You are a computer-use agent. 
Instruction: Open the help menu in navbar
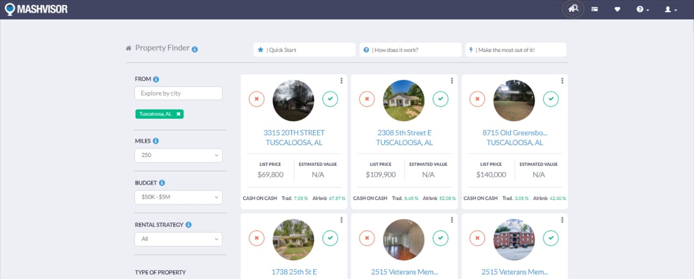[x=642, y=9]
